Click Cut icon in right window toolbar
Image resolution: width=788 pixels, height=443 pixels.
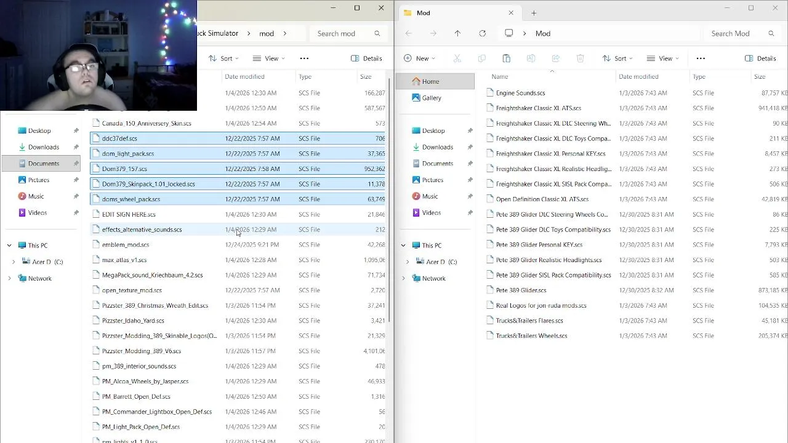pos(457,58)
